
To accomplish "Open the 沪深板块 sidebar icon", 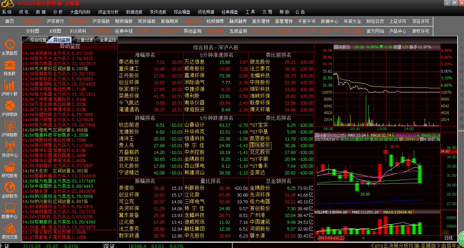I will (x=10, y=108).
